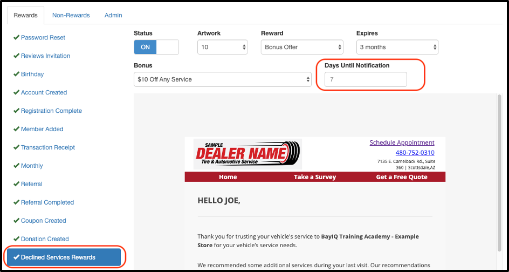Click the Schedule Appointment link

pos(402,142)
